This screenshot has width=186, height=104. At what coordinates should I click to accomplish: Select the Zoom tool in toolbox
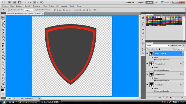point(3,84)
